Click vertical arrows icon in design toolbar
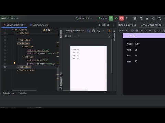The image size is (165, 123). coord(79,36)
